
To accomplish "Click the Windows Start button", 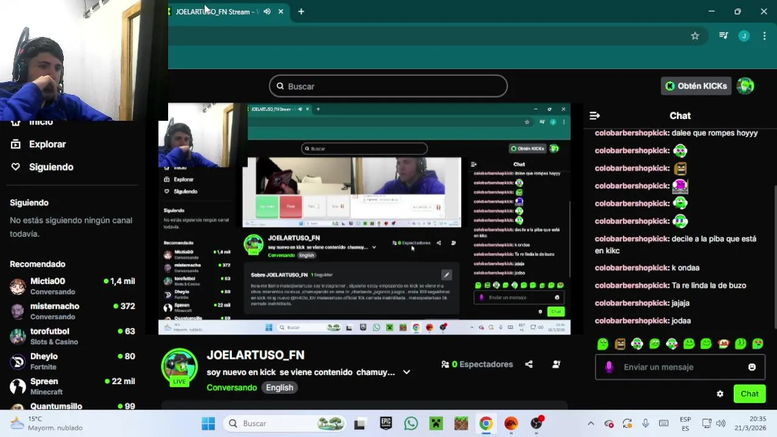I will (x=208, y=424).
